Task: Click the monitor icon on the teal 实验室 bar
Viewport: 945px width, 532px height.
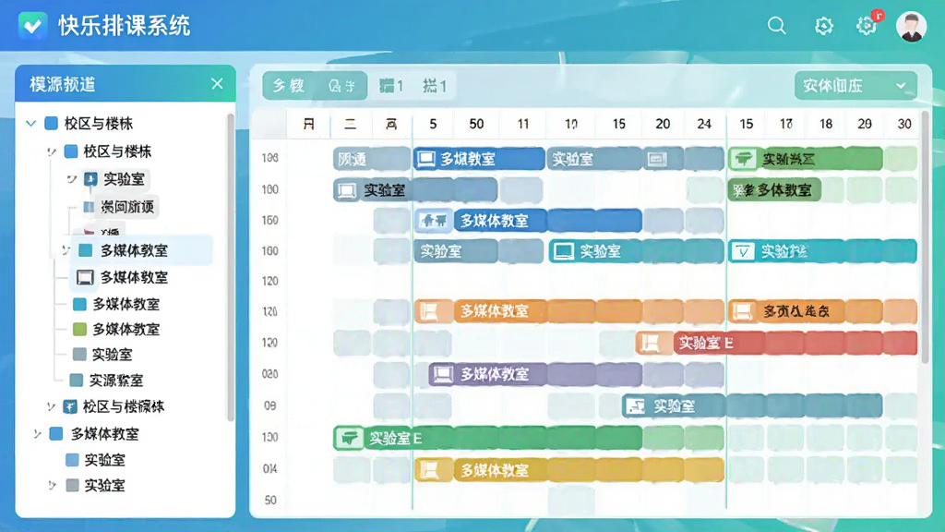Action: (564, 251)
